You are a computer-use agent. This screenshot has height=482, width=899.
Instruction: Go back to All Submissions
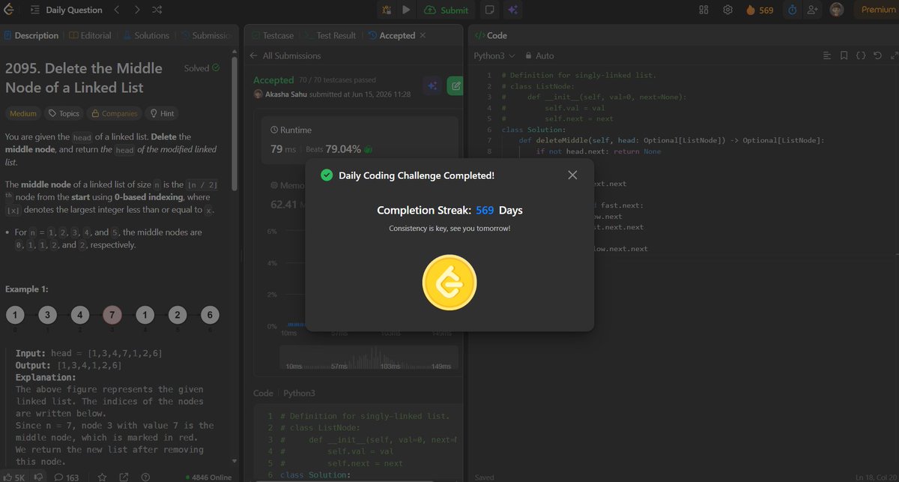285,55
